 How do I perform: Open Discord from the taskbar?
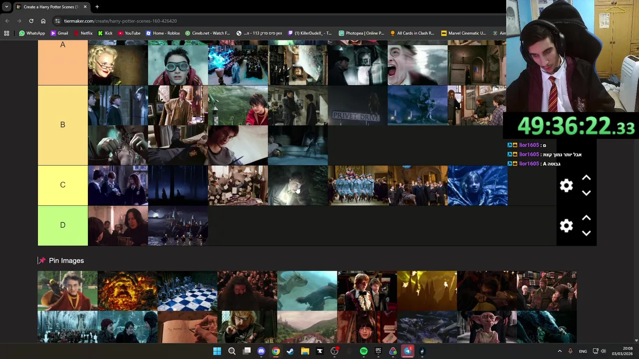261,351
